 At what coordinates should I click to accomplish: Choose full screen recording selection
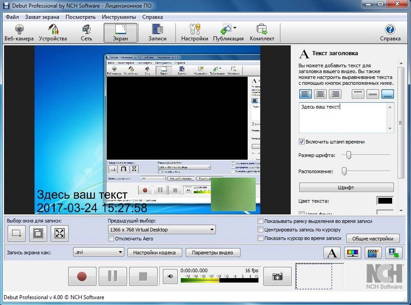tap(60, 233)
